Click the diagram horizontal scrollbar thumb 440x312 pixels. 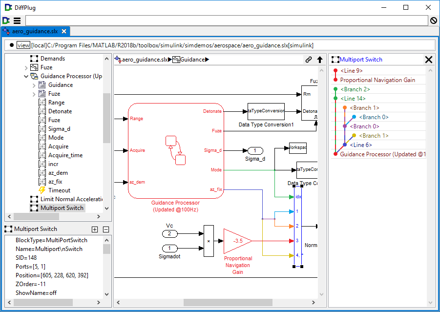228,302
